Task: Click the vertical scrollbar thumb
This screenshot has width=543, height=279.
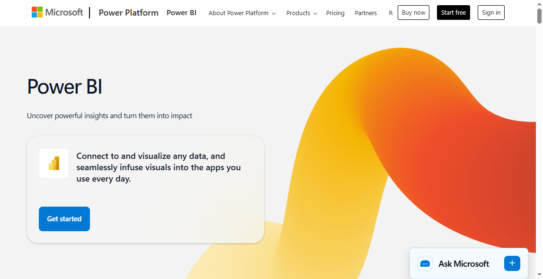Action: pos(540,15)
